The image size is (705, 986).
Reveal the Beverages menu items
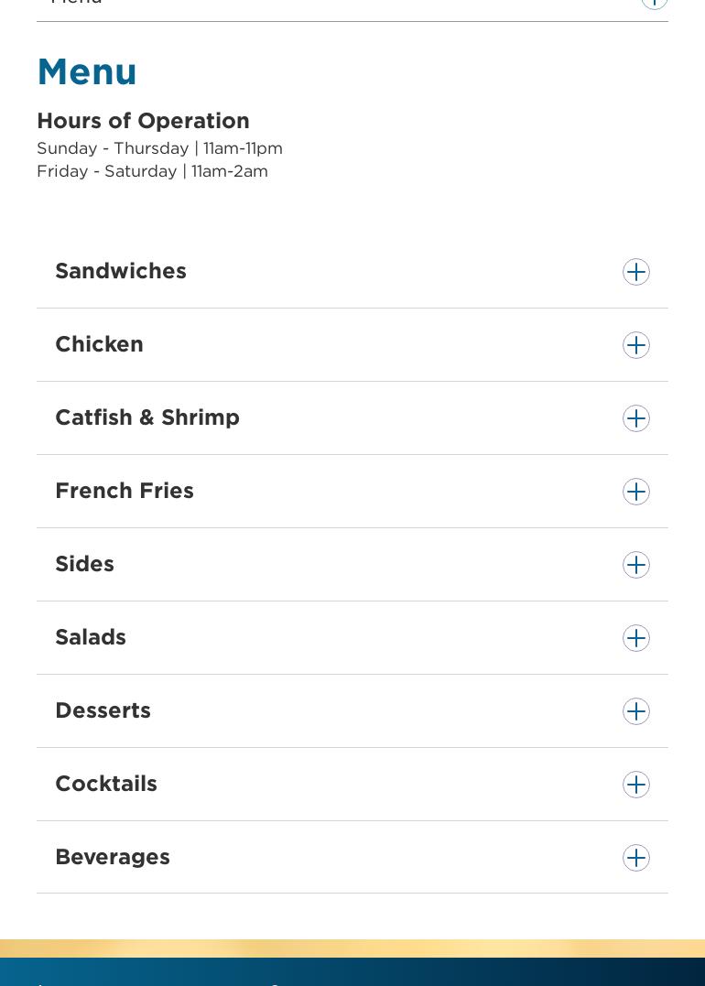113,857
